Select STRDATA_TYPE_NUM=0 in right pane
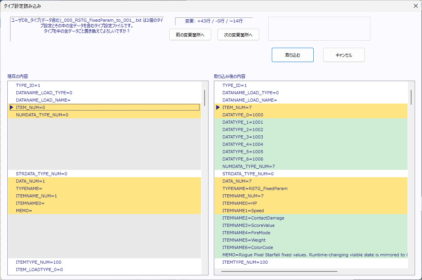422x280 pixels. click(311, 174)
